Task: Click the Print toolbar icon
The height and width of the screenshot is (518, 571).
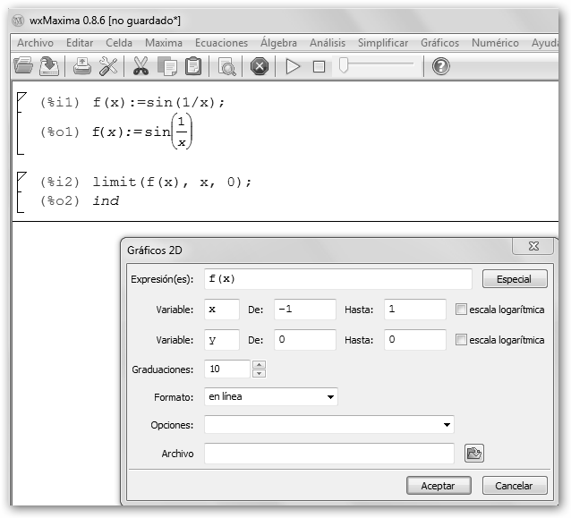Action: [82, 65]
